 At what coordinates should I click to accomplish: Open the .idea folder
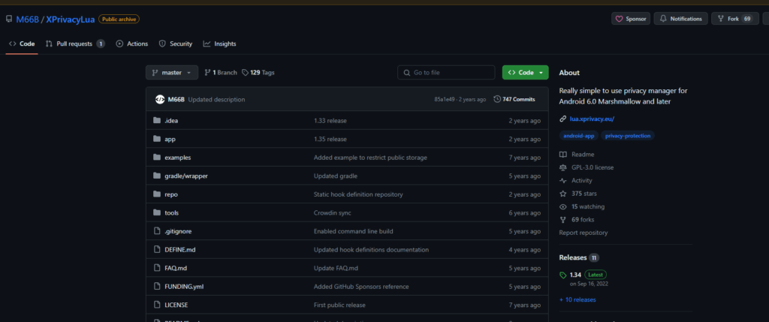pos(171,121)
